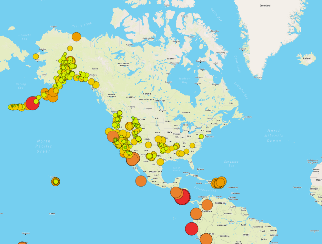Click the lone orange marker in the Beaufort Sea

click(x=76, y=37)
